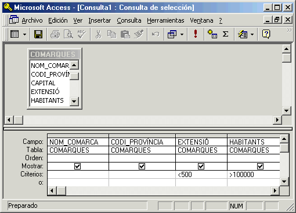Viewport: 296px width, 213px height.
Task: Click the Save floppy disk icon
Action: coord(38,34)
